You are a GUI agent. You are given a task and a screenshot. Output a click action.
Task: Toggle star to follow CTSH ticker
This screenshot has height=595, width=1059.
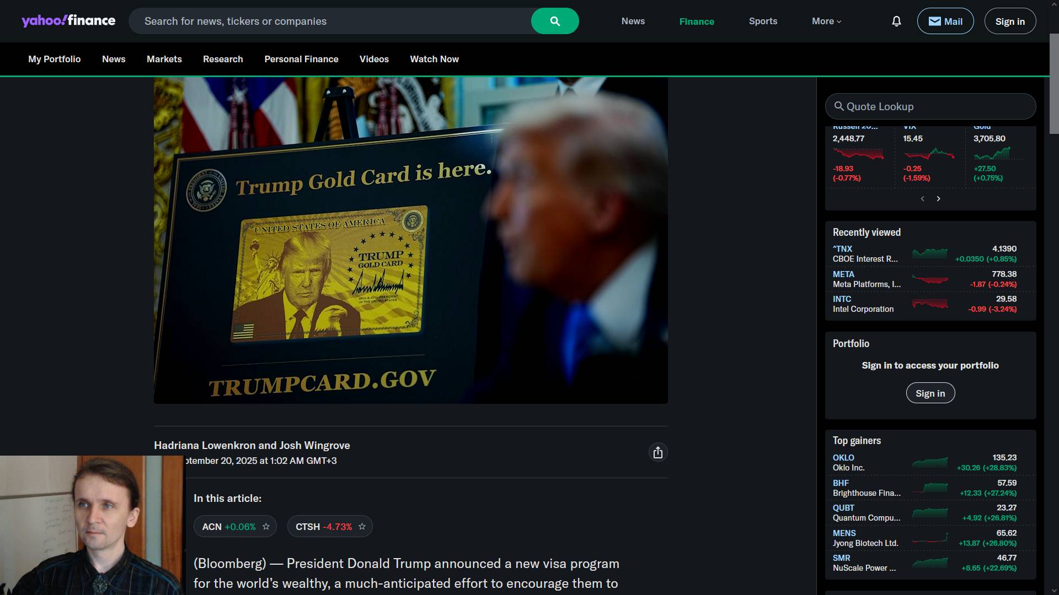[x=362, y=527]
